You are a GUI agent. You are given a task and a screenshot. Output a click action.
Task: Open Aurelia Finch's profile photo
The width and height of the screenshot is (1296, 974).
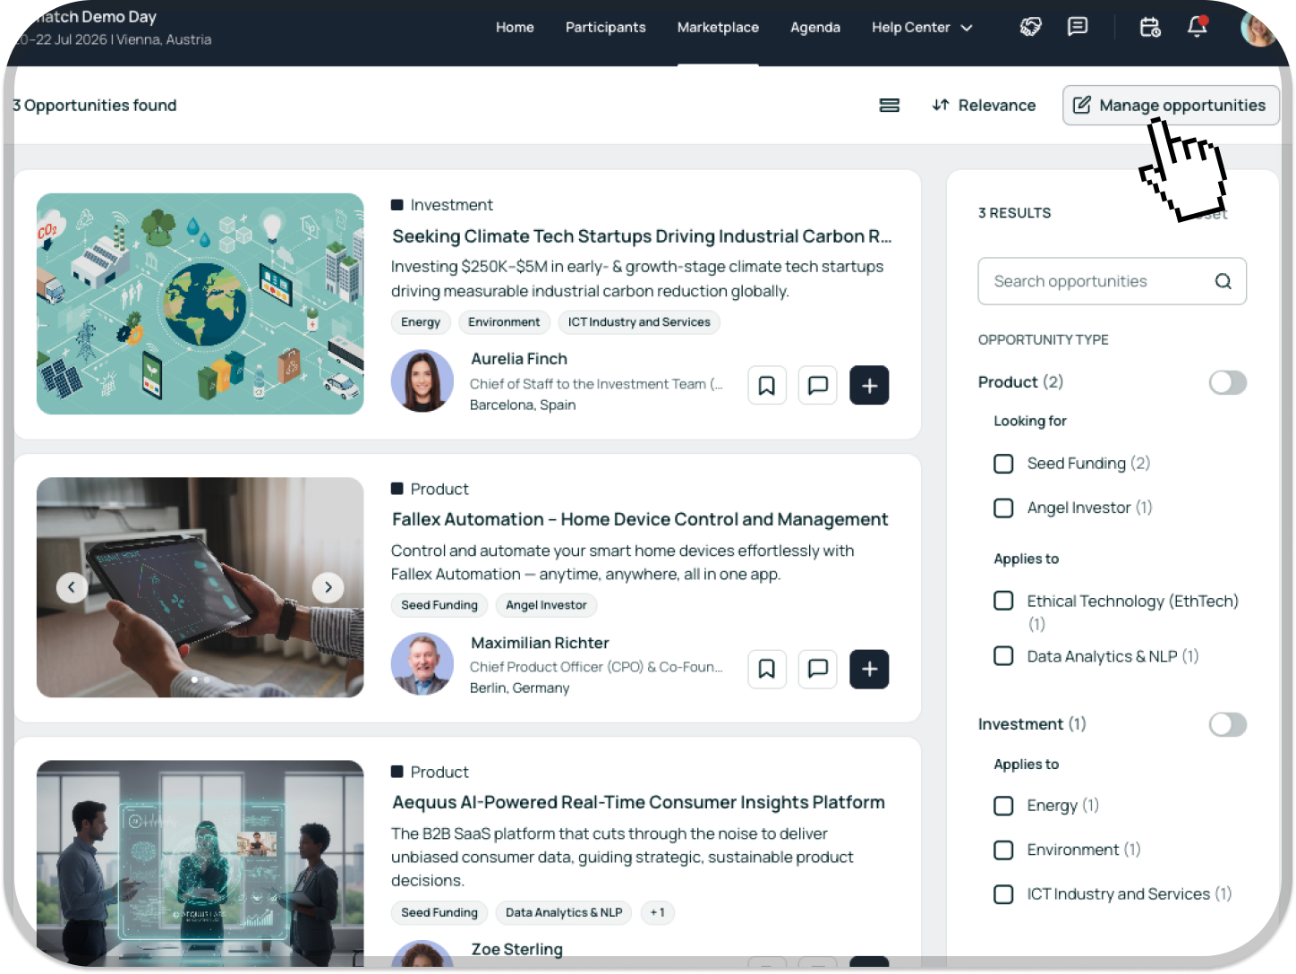[x=422, y=380]
